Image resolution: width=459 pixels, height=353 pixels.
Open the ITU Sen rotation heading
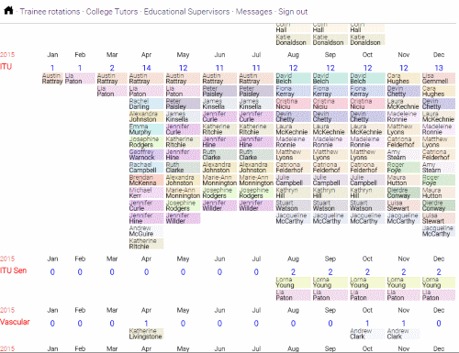[14, 270]
